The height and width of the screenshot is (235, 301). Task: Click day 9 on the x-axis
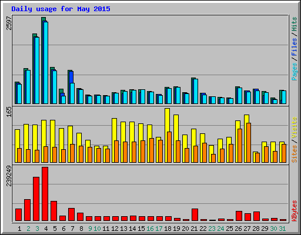(90, 229)
